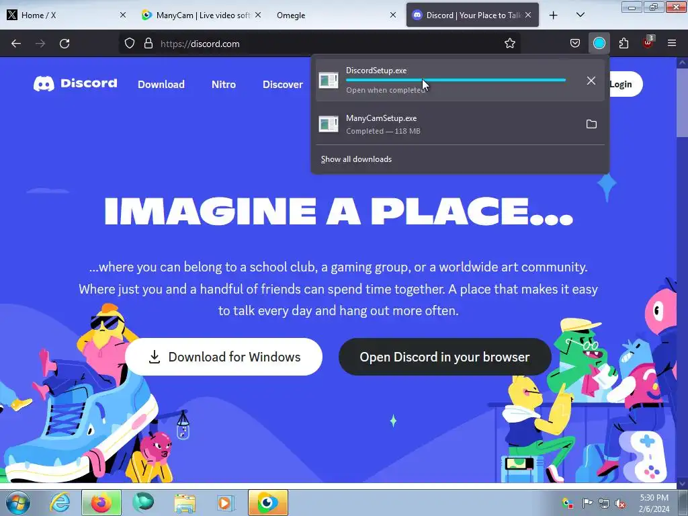Screen dimensions: 688x516
Task: Expand the list all tabs chevron
Action: 580,15
